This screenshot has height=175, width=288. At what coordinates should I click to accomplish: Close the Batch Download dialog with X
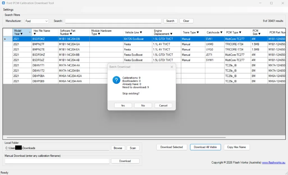tap(172, 67)
